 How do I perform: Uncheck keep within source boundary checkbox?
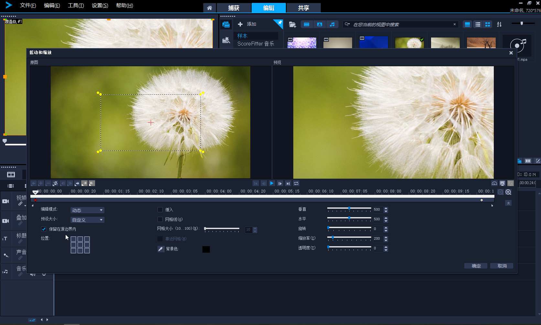click(44, 229)
